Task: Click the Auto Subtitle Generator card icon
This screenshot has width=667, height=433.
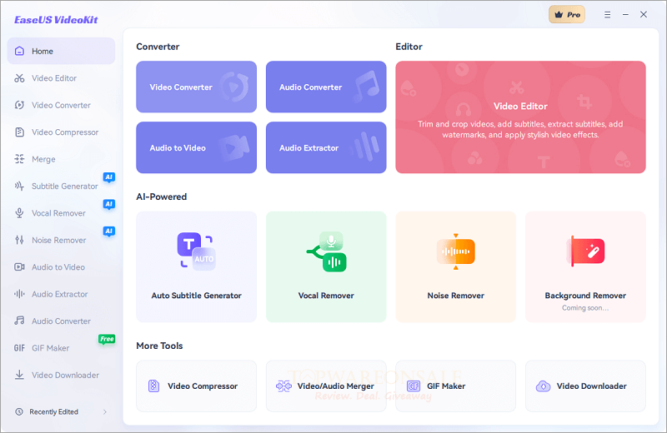Action: click(x=197, y=251)
